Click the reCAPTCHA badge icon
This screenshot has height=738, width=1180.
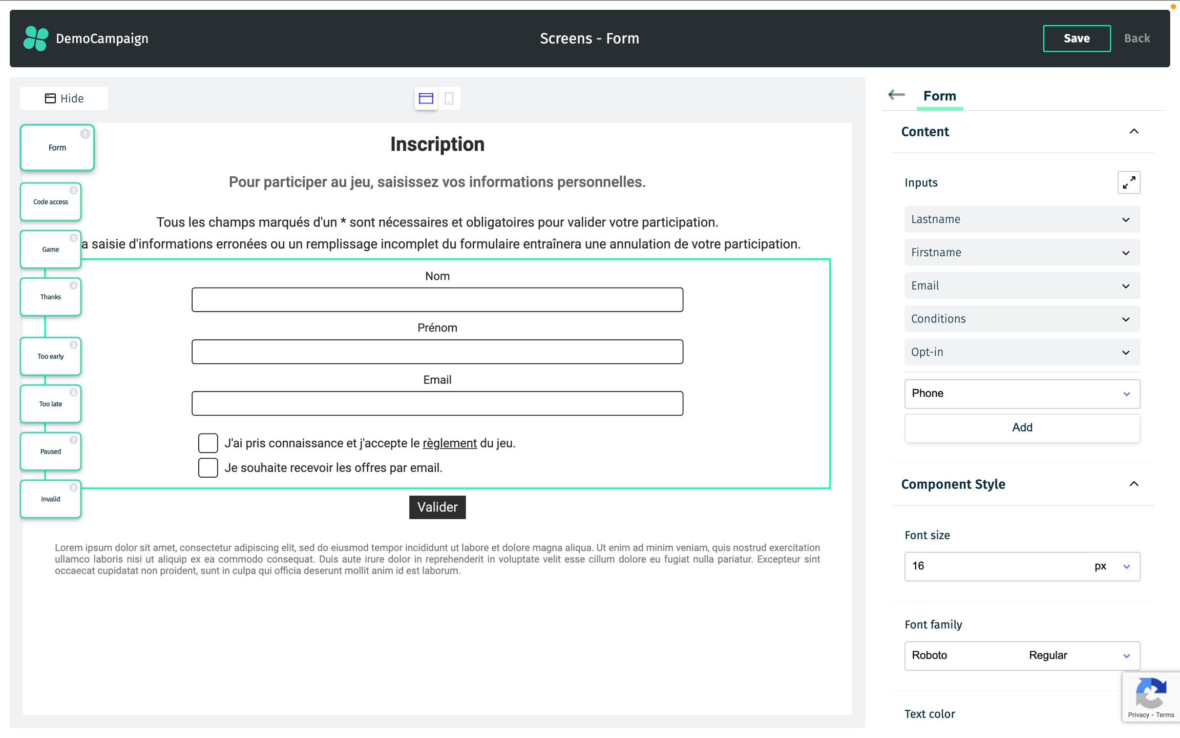click(1150, 694)
